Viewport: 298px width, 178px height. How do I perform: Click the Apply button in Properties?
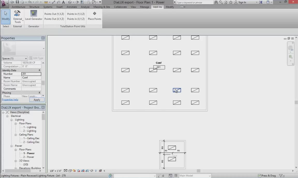[x=37, y=100]
